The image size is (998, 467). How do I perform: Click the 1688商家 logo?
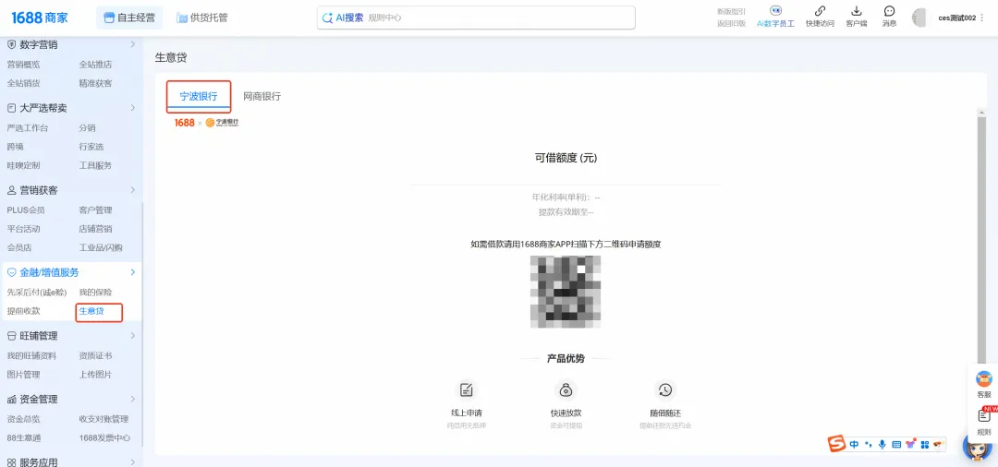[x=39, y=18]
